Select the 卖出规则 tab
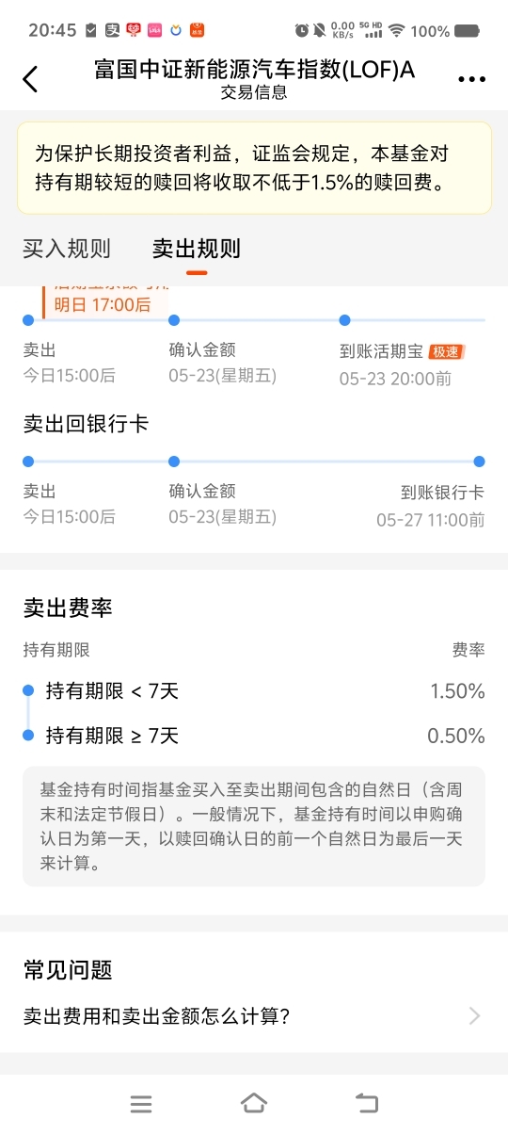Image resolution: width=508 pixels, height=1134 pixels. pyautogui.click(x=197, y=249)
